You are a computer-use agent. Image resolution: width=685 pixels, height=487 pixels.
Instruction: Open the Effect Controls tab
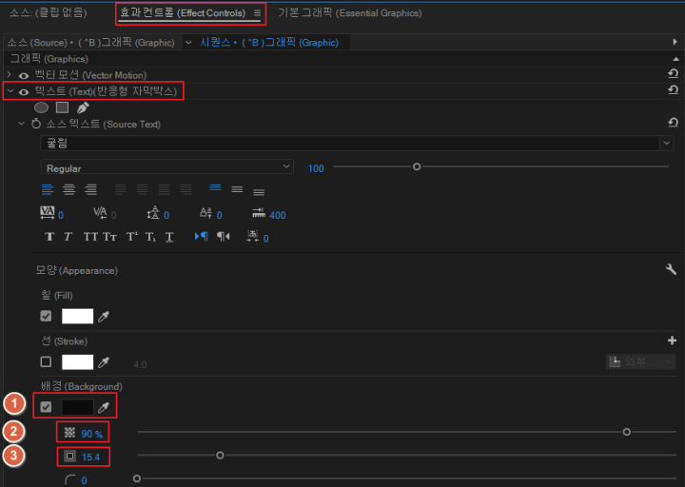click(x=183, y=12)
